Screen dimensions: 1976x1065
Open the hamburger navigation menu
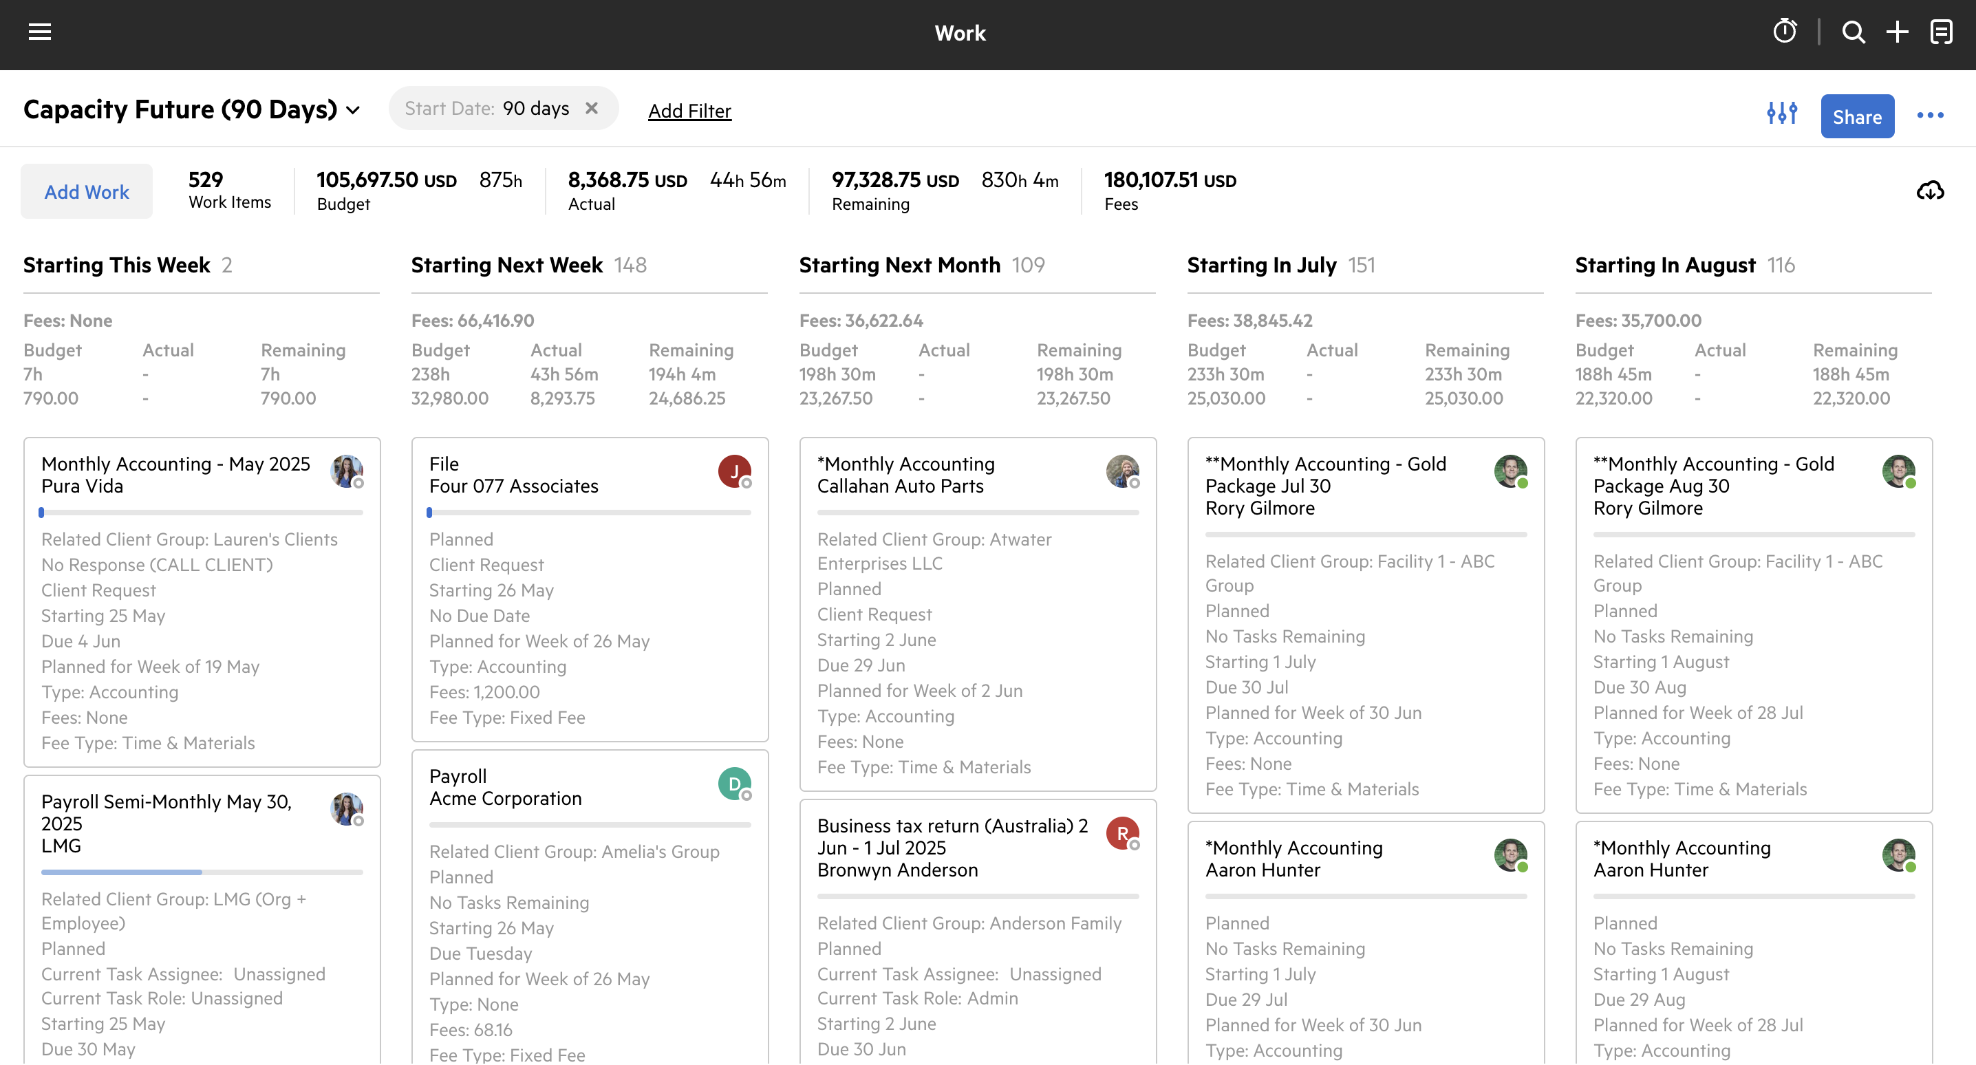(40, 32)
